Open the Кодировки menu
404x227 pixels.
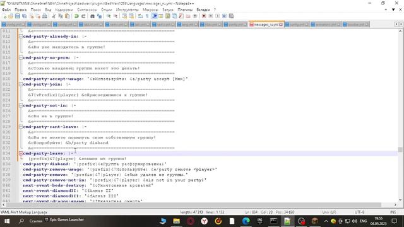tap(64, 9)
